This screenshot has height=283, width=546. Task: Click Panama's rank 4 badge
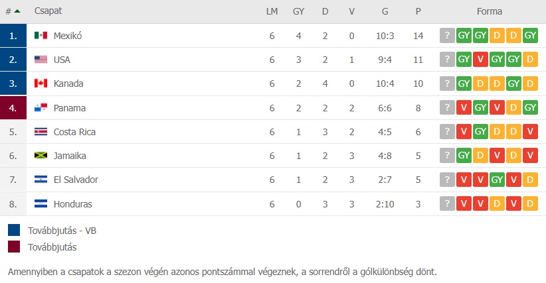coord(13,107)
